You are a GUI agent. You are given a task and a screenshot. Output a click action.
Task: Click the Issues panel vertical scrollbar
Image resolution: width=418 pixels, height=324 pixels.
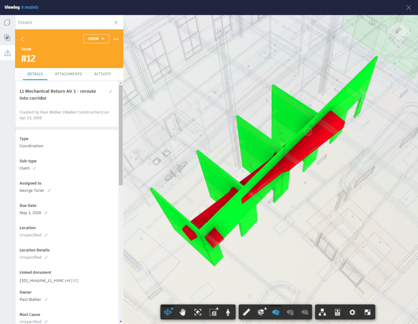(121, 135)
